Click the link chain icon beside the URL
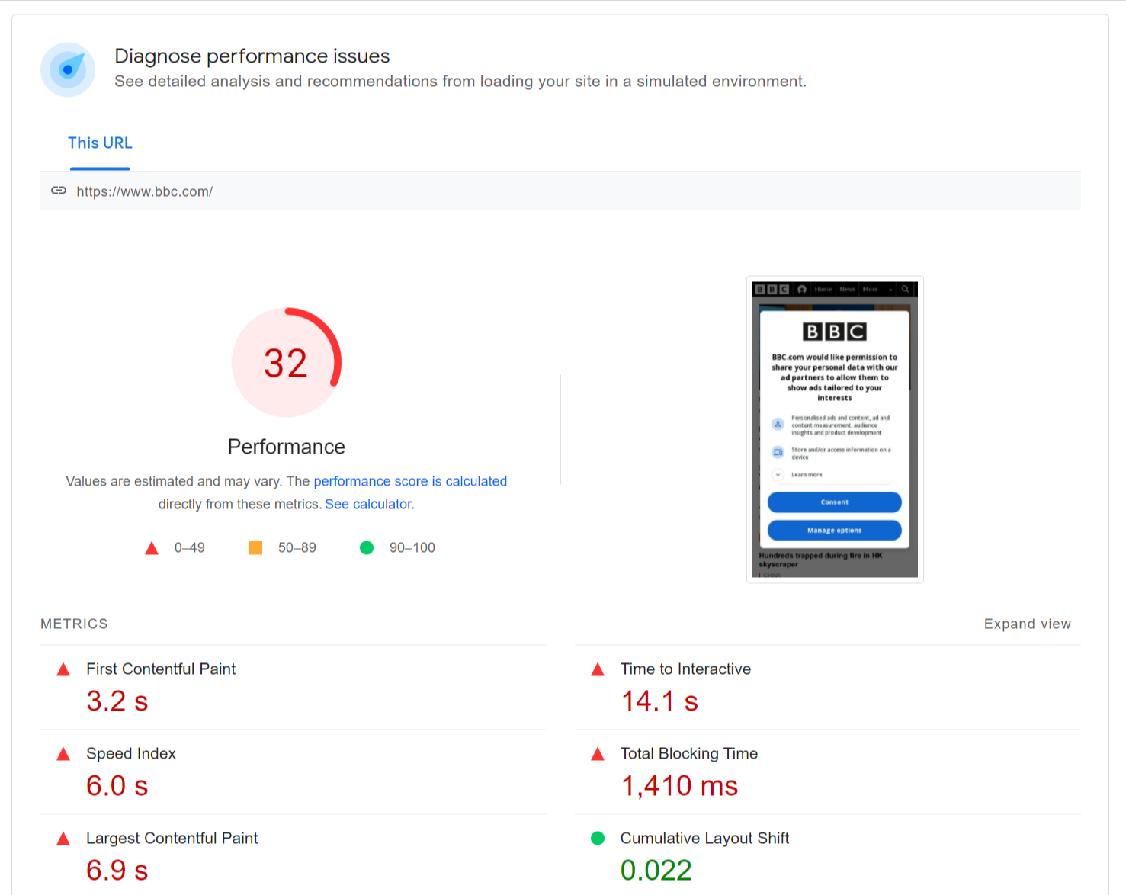The width and height of the screenshot is (1126, 895). pos(59,191)
